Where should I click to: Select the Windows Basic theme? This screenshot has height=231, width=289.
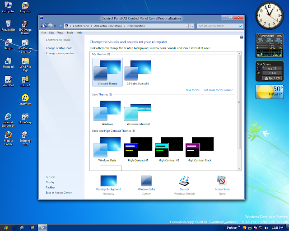(x=107, y=149)
